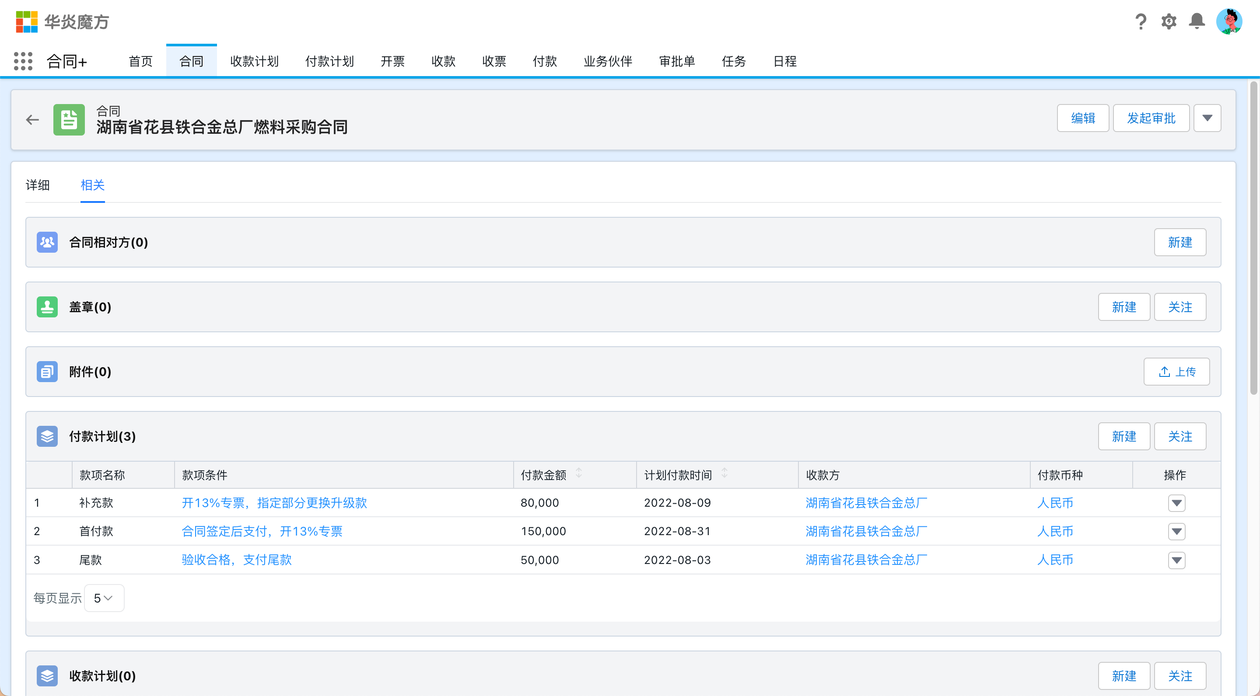1260x696 pixels.
Task: Click the 新建 button in the 合同相对方 section
Action: pyautogui.click(x=1180, y=243)
